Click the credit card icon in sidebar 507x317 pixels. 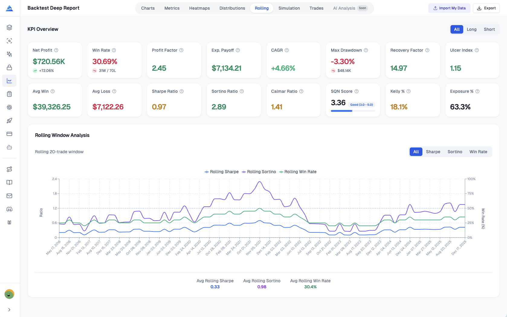tap(9, 134)
